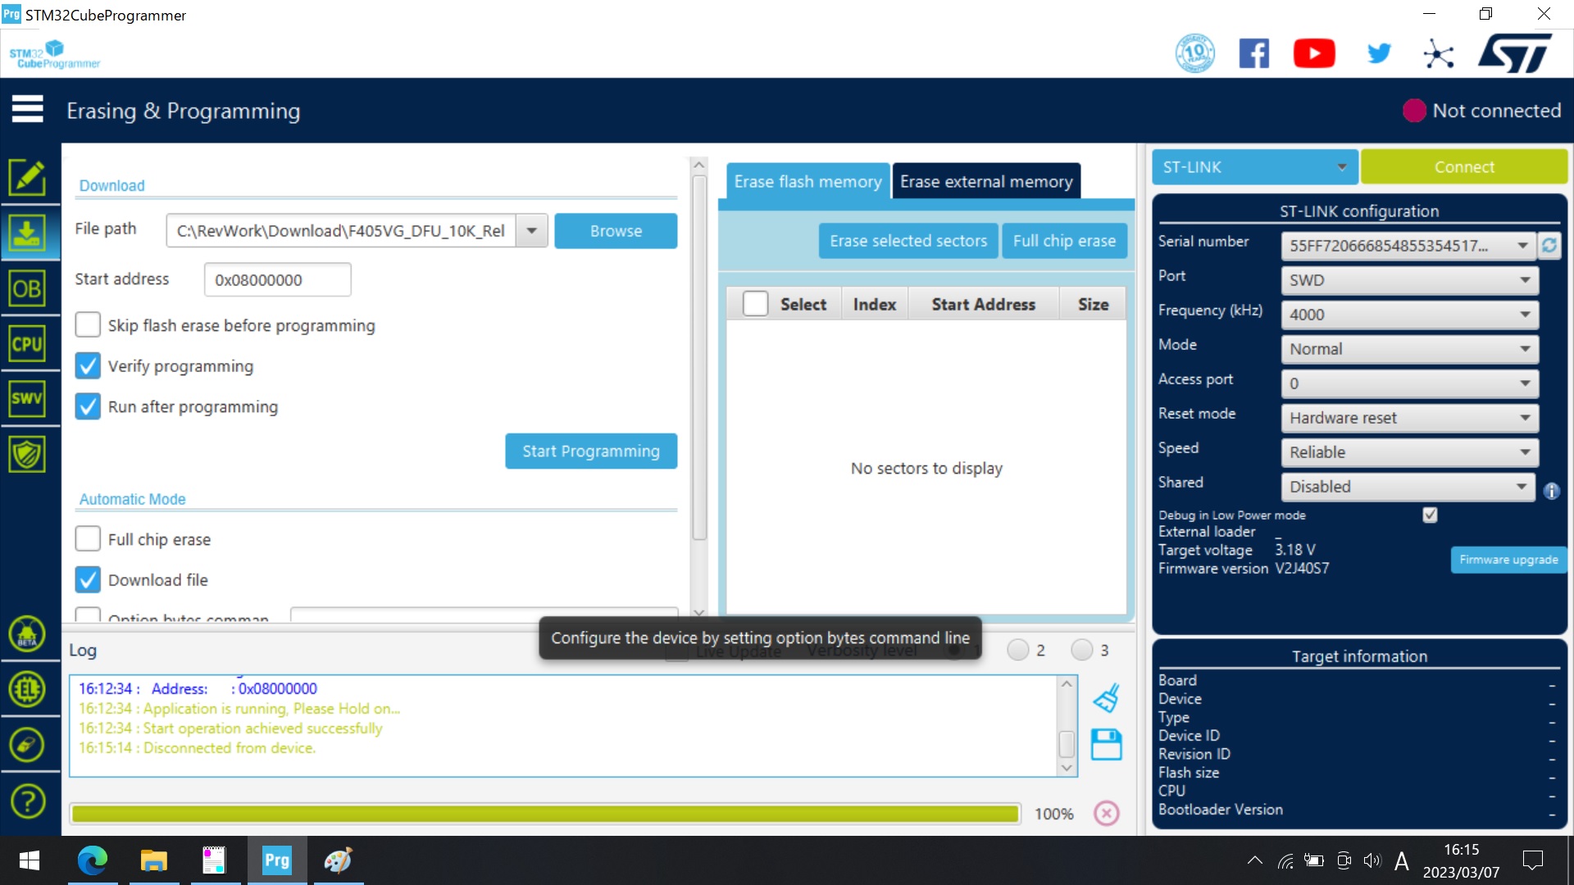Enable Full chip erase in Automatic Mode
This screenshot has height=885, width=1574.
pos(88,539)
